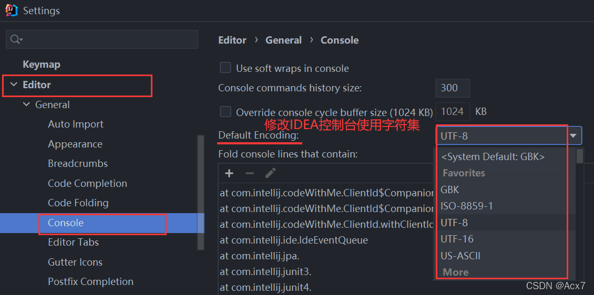The height and width of the screenshot is (295, 594).
Task: Select GBK from encoding list
Action: coord(450,189)
